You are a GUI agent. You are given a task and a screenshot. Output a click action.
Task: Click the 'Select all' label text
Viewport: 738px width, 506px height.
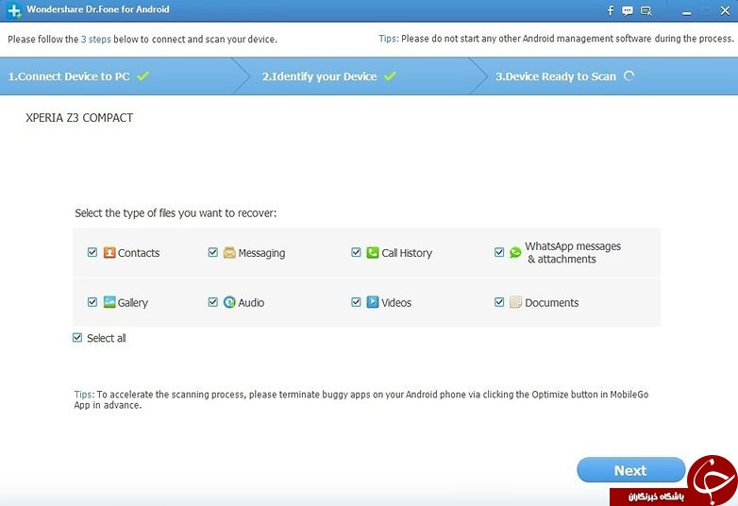coord(107,338)
